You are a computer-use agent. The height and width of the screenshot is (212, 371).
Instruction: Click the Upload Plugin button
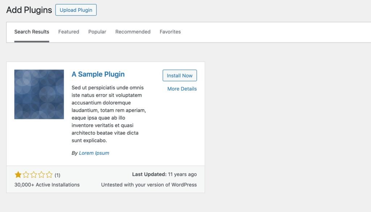point(76,10)
